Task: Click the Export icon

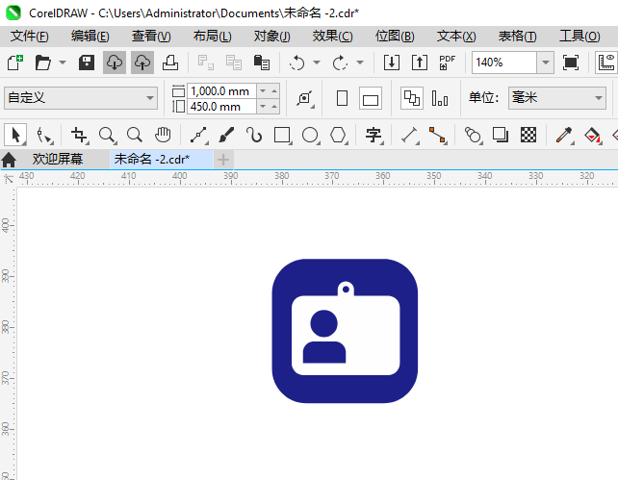Action: [420, 63]
